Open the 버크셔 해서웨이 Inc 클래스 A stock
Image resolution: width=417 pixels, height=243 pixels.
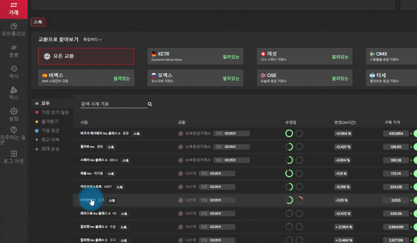[100, 133]
